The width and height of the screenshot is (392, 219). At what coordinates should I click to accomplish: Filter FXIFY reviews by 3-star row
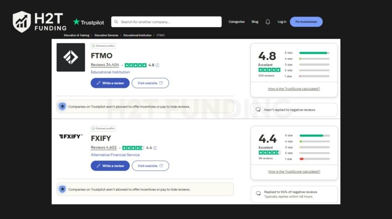(307, 147)
